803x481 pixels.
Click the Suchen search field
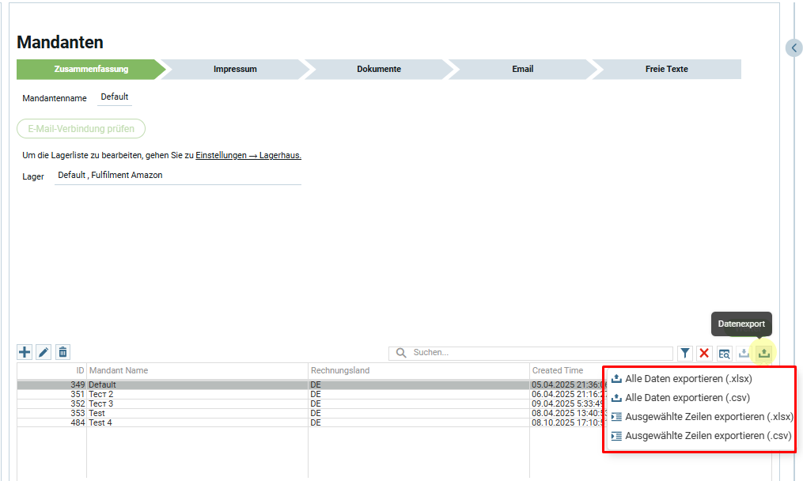pyautogui.click(x=538, y=353)
